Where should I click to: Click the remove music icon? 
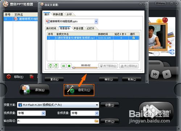[56, 66]
